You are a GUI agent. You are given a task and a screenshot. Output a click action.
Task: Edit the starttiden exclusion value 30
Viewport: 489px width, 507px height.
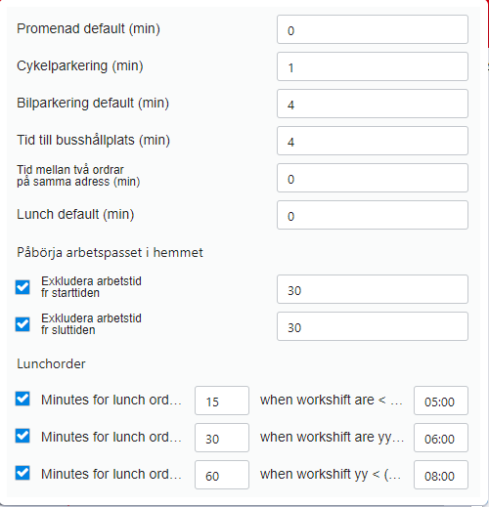point(373,289)
